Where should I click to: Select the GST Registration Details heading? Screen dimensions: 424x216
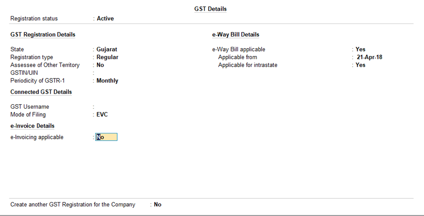pyautogui.click(x=43, y=35)
